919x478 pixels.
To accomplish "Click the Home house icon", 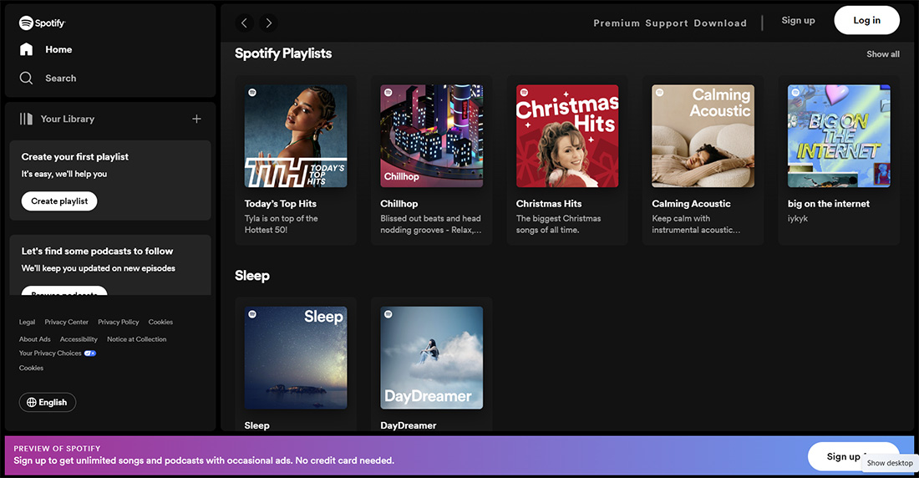I will pyautogui.click(x=27, y=49).
